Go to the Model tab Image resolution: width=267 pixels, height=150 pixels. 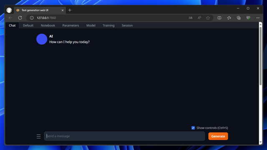[91, 25]
